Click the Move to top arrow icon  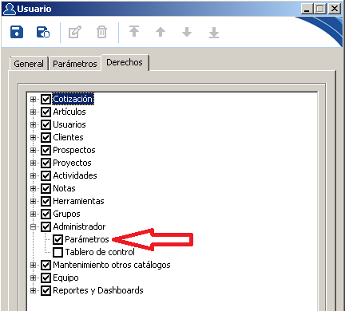(134, 32)
